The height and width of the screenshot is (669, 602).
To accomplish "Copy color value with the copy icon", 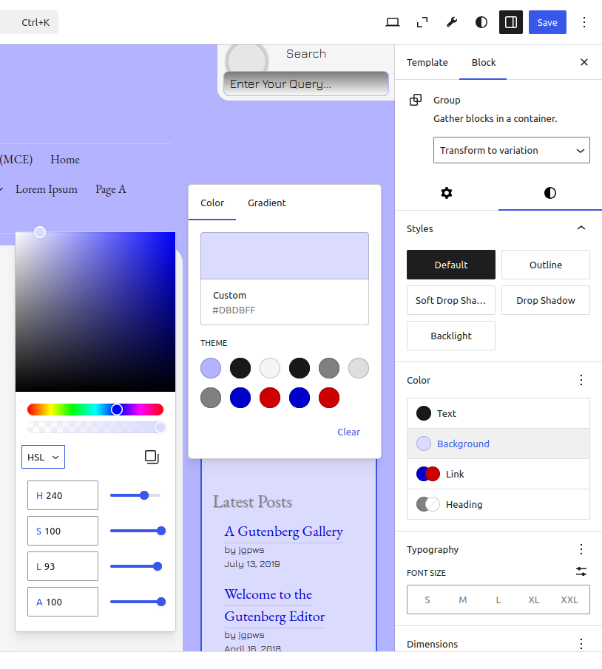I will [x=152, y=457].
